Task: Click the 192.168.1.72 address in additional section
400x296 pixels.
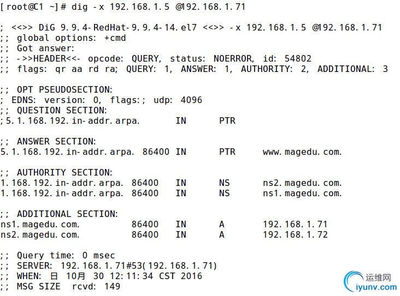Action: click(x=295, y=234)
